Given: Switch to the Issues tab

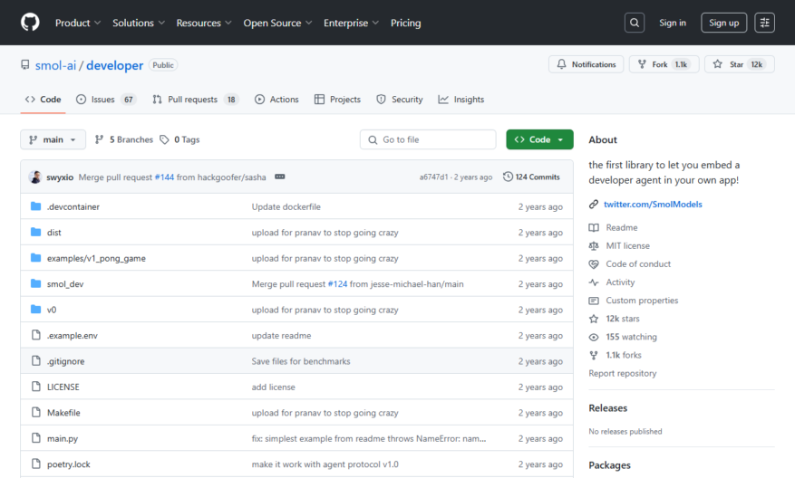Looking at the screenshot, I should [x=105, y=100].
